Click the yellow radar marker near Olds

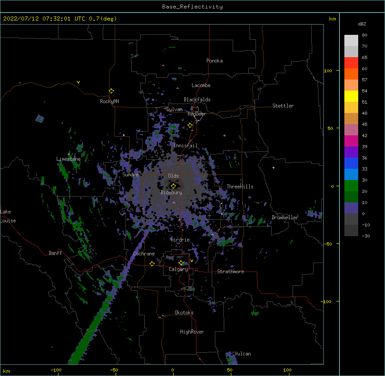pos(173,186)
